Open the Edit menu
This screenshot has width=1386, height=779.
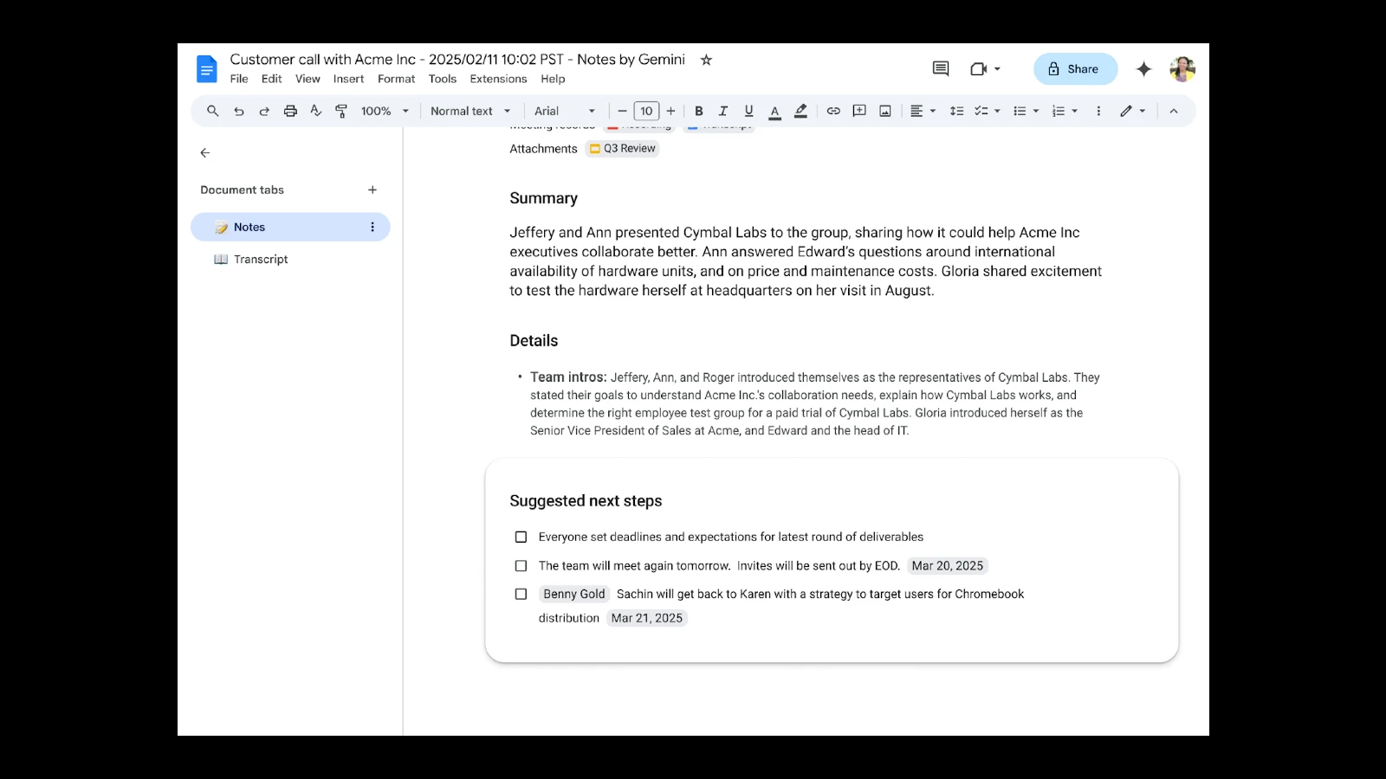272,79
